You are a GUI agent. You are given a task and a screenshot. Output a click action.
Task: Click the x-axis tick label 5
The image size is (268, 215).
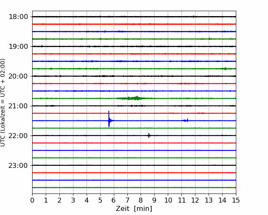[100, 200]
